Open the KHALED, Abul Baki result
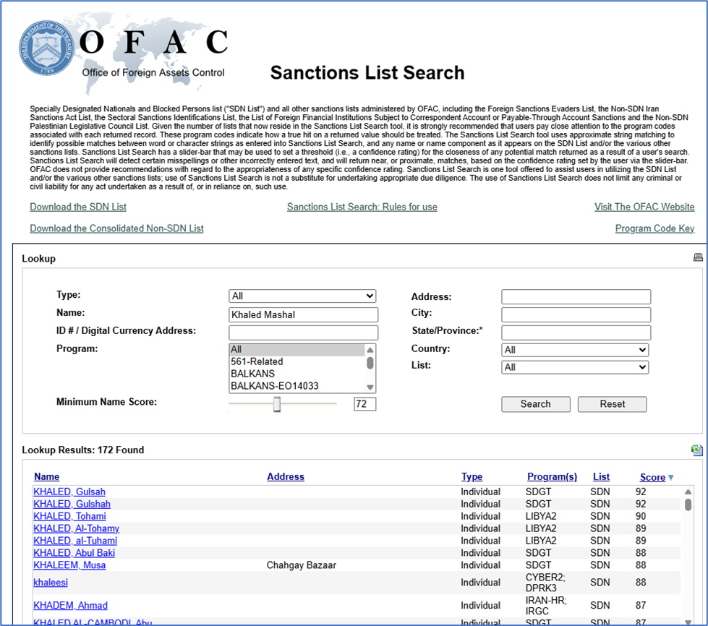This screenshot has height=626, width=708. click(74, 552)
